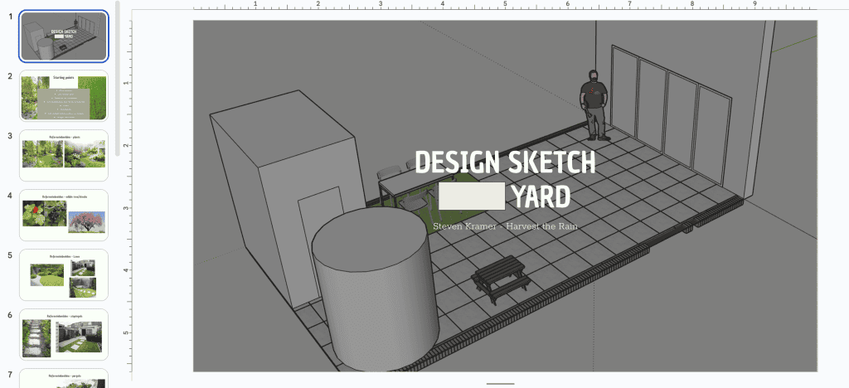Select the 'Steven Kramer - Harvest the Rain' subtitle
849x388 pixels.
point(505,226)
